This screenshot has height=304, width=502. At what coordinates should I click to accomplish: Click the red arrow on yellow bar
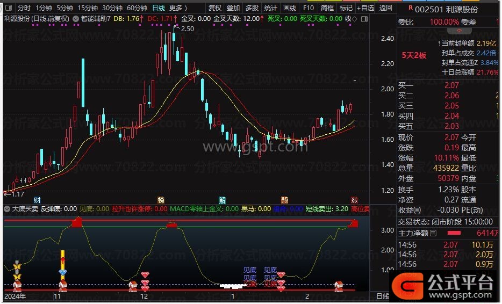coord(62,259)
